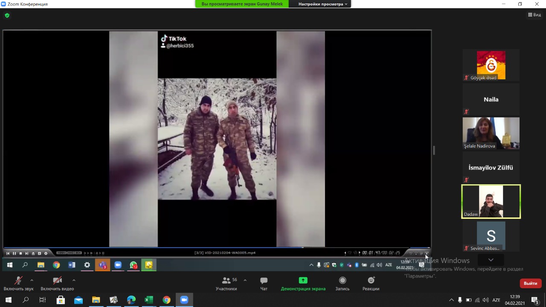Viewport: 546px width, 307px height.
Task: Skip to next track in shared player
Action: 27,253
